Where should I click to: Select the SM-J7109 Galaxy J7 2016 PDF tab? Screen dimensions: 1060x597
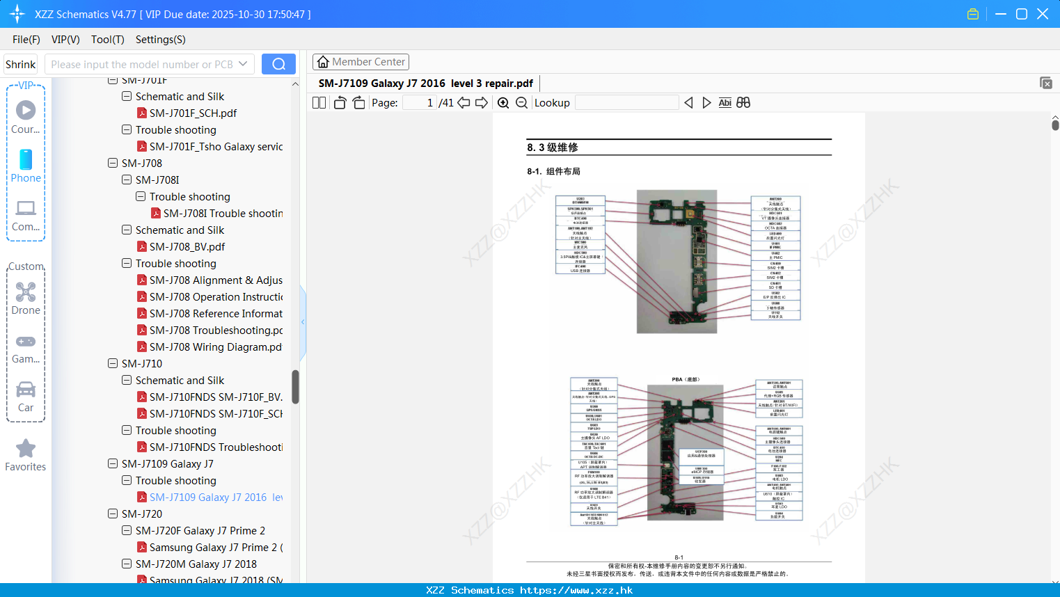pyautogui.click(x=425, y=83)
